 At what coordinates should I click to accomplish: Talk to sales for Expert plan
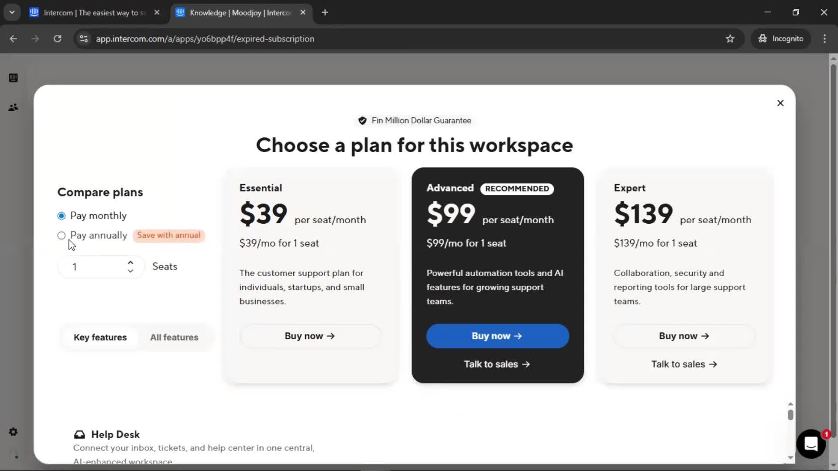[684, 364]
